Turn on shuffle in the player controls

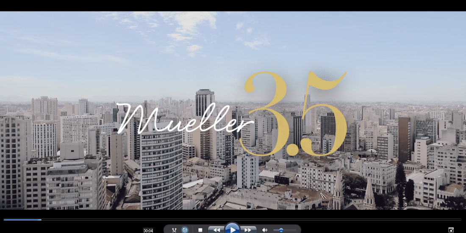(x=174, y=230)
